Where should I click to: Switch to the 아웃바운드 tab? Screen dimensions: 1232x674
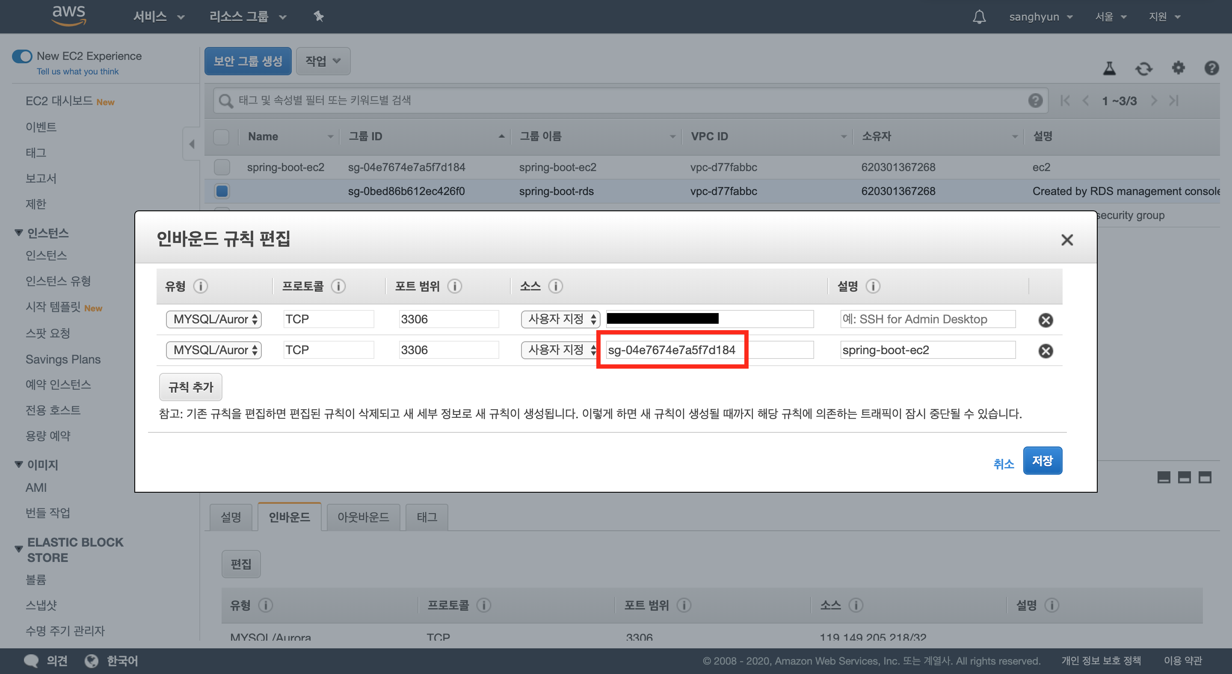pos(363,517)
